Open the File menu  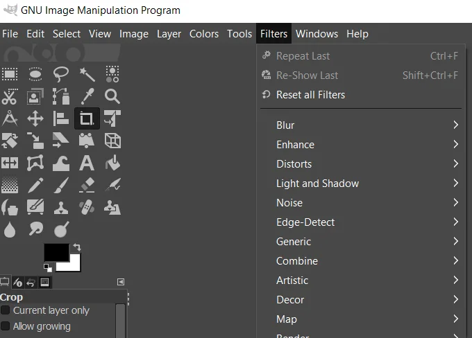tap(10, 34)
